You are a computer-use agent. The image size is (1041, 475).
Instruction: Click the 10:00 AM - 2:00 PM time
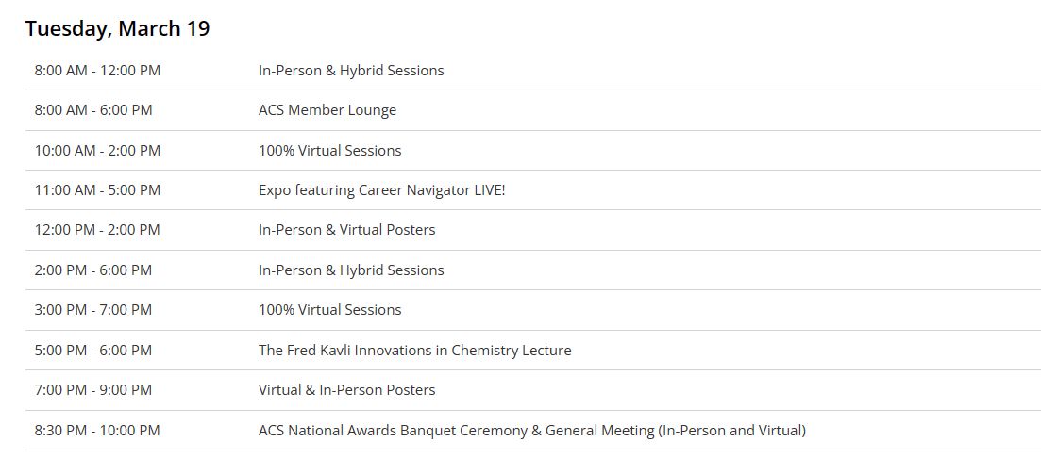(x=97, y=151)
